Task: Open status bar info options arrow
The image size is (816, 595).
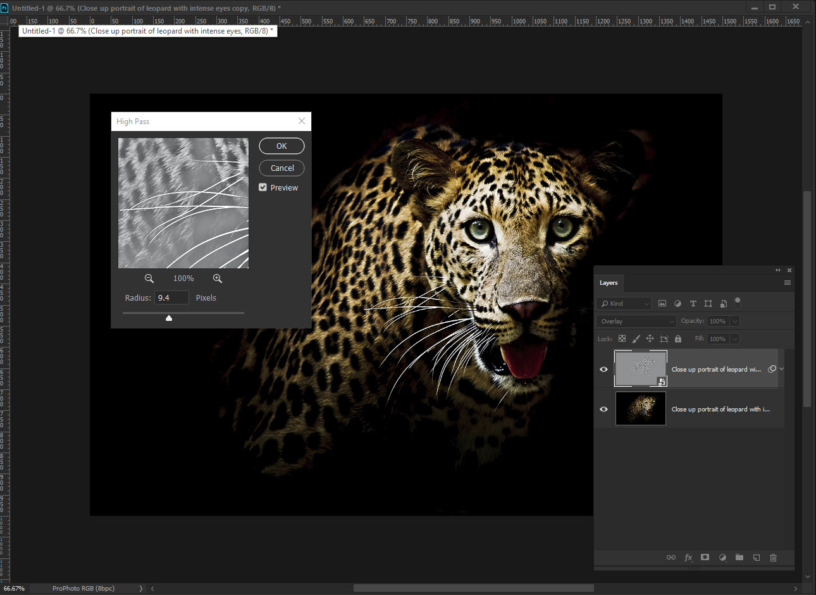Action: pyautogui.click(x=140, y=589)
